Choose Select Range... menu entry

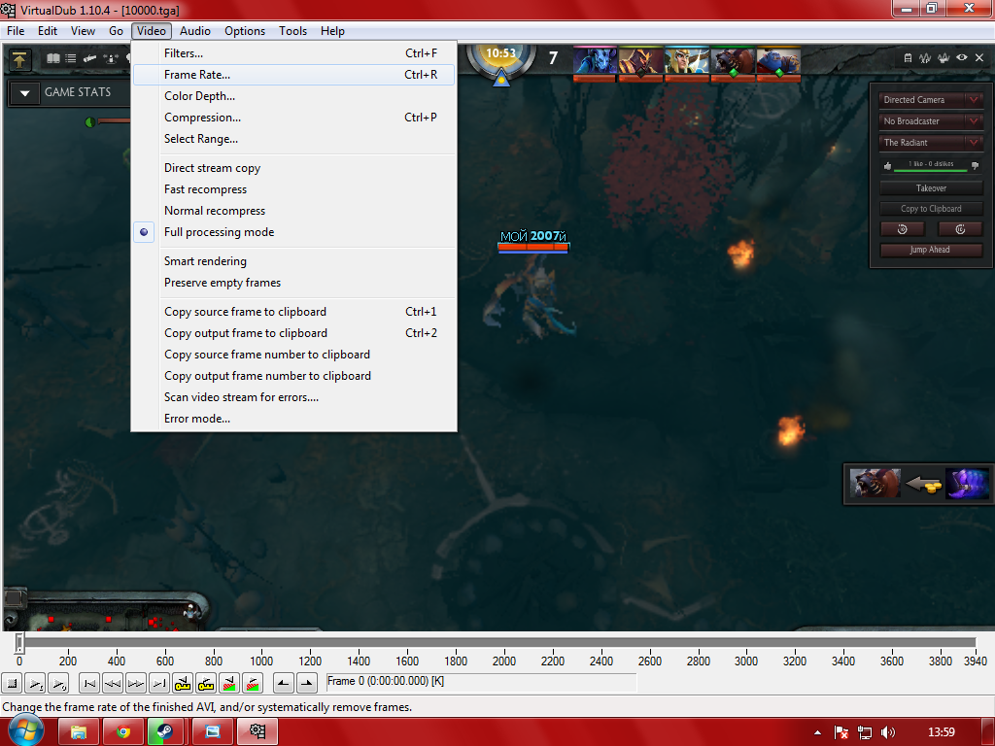(x=294, y=139)
